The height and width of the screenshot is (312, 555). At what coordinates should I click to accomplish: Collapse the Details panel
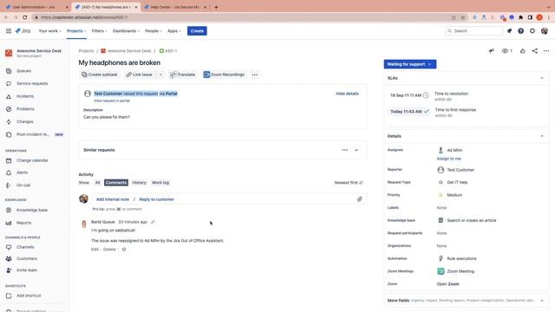542,136
